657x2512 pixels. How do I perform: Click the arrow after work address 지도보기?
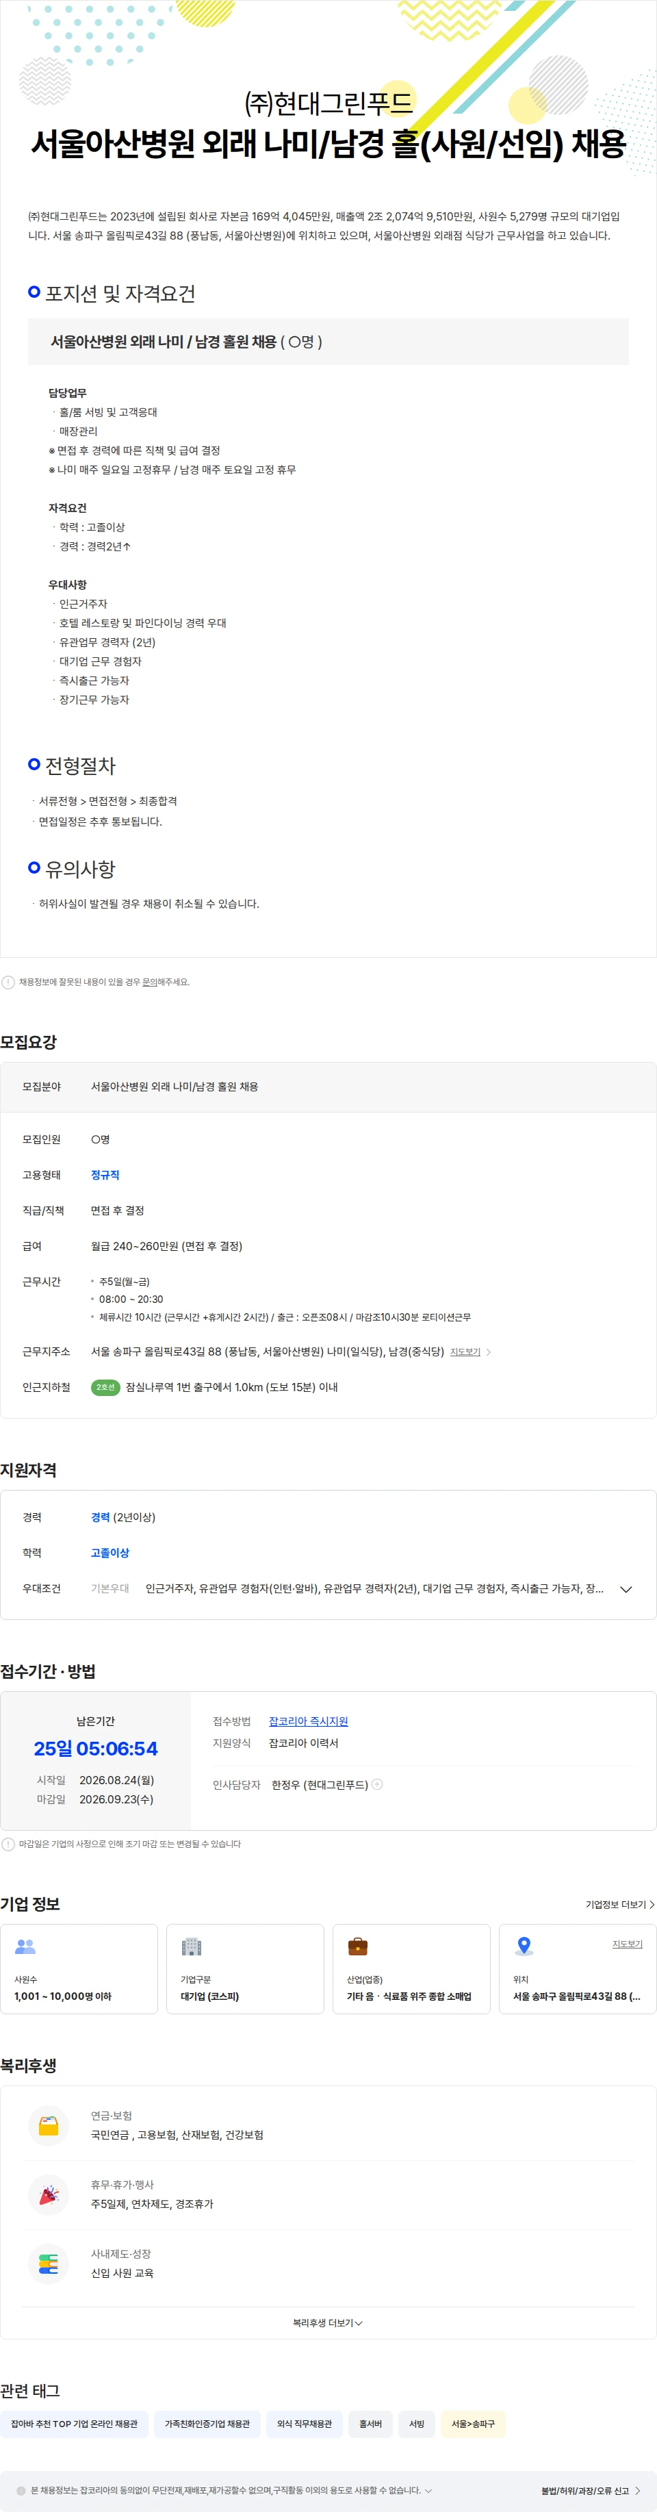489,1352
